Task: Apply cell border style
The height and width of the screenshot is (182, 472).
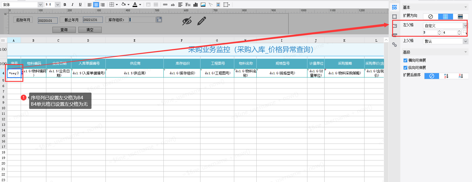Action: 112,5
